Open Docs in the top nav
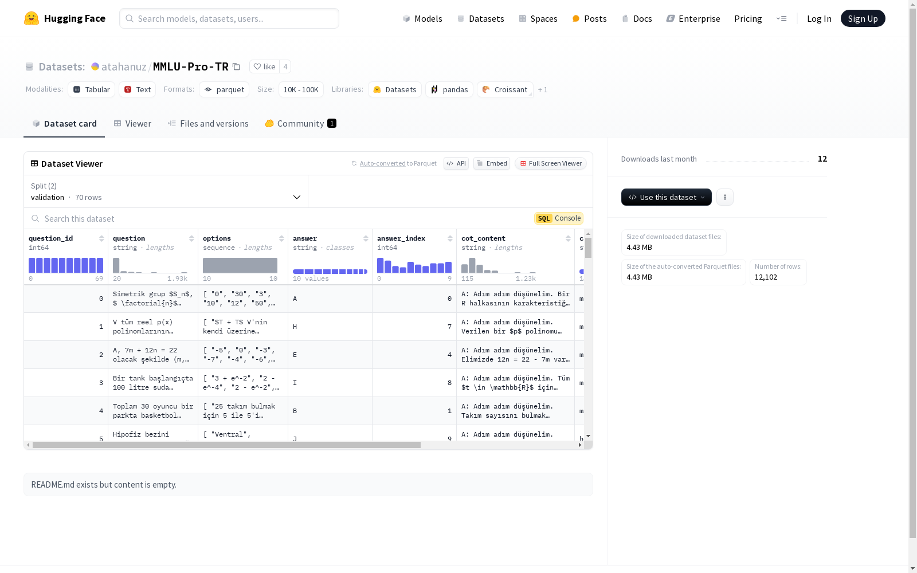Viewport: 917px width, 573px height. point(637,18)
